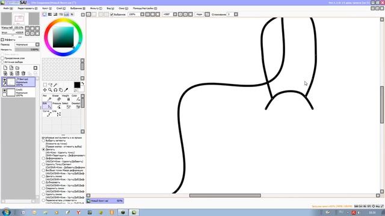Adjust the layer opacity 100% slider
This screenshot has height=216, width=385.
click(x=26, y=49)
